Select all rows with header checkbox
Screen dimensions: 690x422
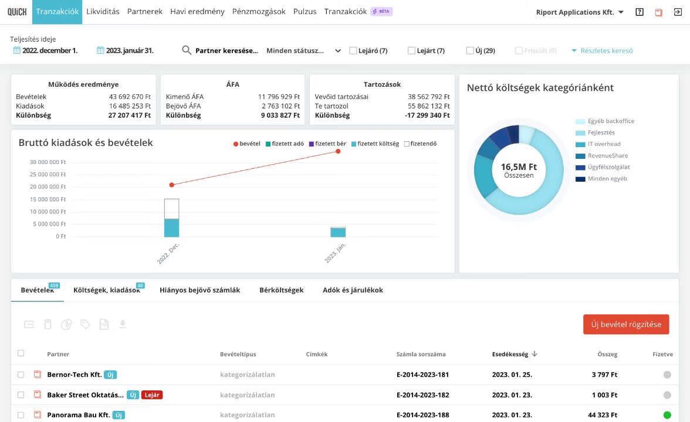[21, 353]
